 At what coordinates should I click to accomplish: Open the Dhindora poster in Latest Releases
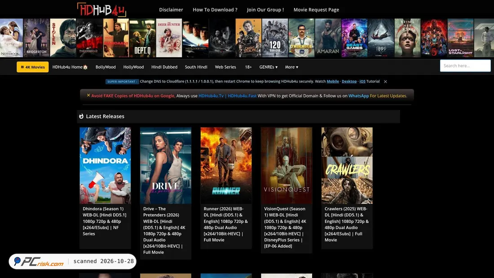(x=105, y=165)
